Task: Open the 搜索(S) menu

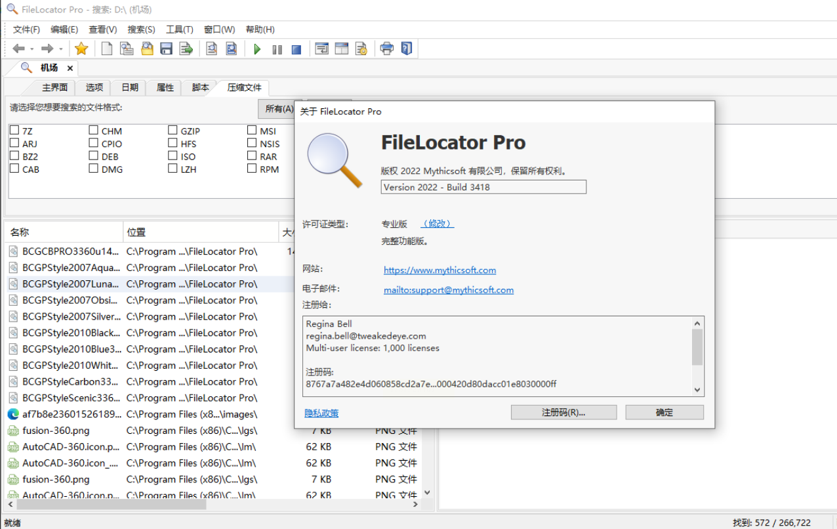Action: [x=141, y=30]
